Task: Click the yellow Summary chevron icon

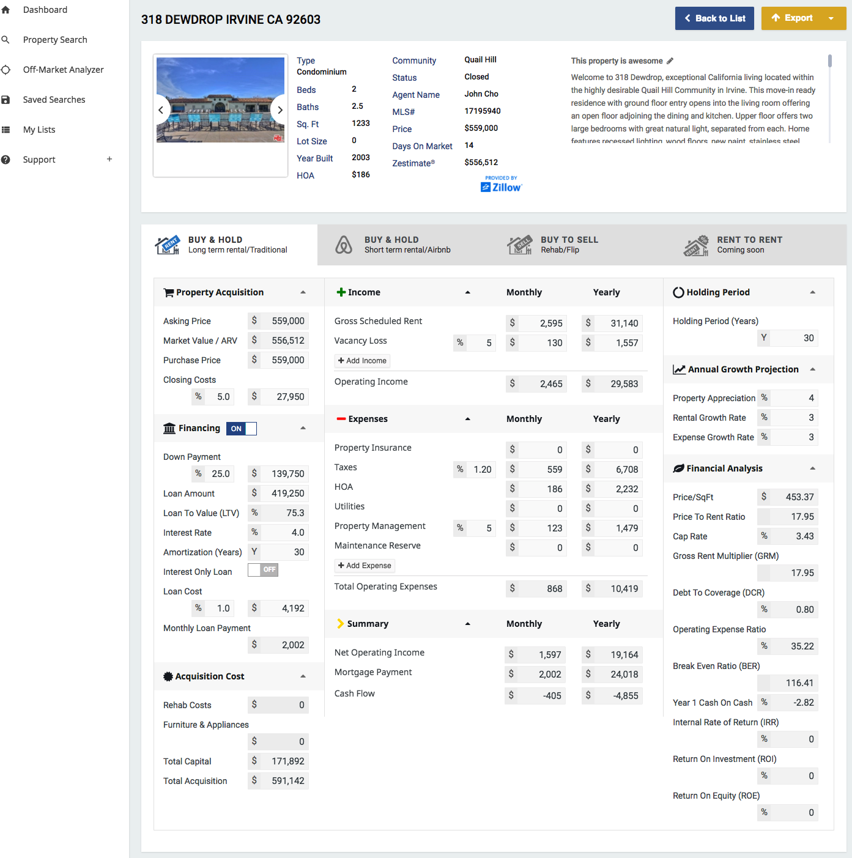Action: (x=341, y=624)
